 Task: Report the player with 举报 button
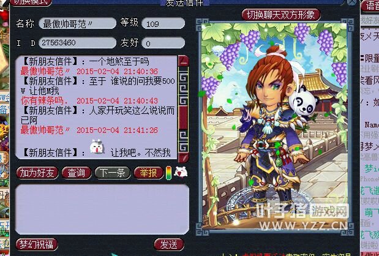coord(149,173)
